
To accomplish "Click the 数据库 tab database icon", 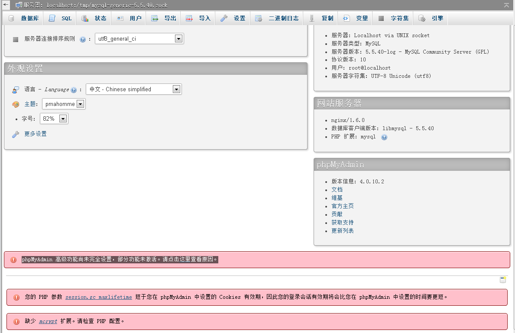I will 11,18.
